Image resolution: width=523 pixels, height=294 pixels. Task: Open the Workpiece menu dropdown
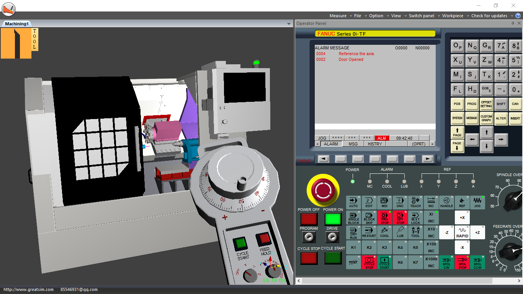click(x=453, y=16)
